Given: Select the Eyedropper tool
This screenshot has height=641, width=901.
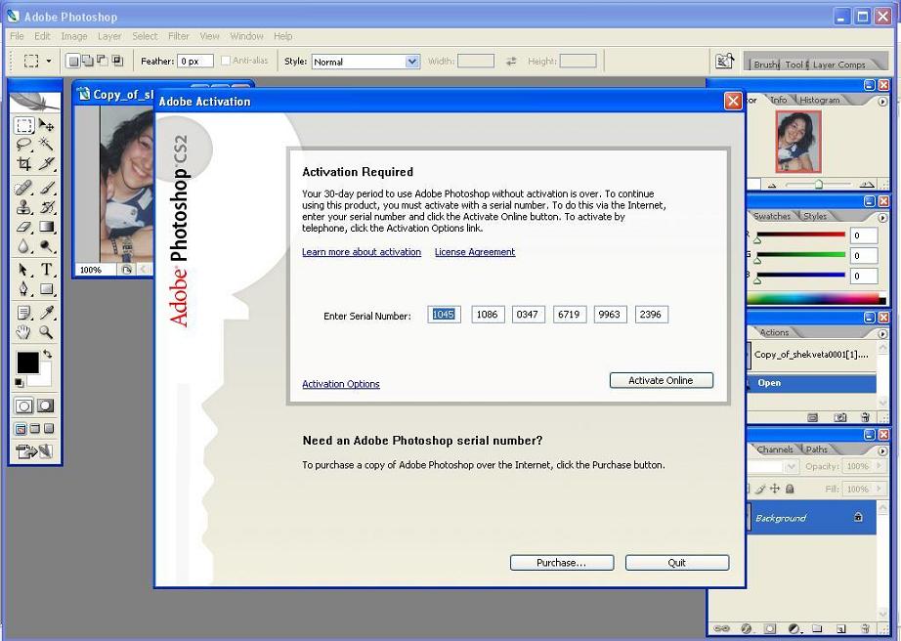Looking at the screenshot, I should click(x=47, y=313).
